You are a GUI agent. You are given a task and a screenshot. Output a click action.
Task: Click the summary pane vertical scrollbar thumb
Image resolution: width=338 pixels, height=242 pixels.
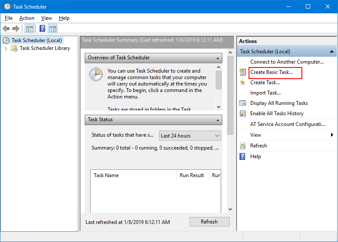(x=230, y=95)
